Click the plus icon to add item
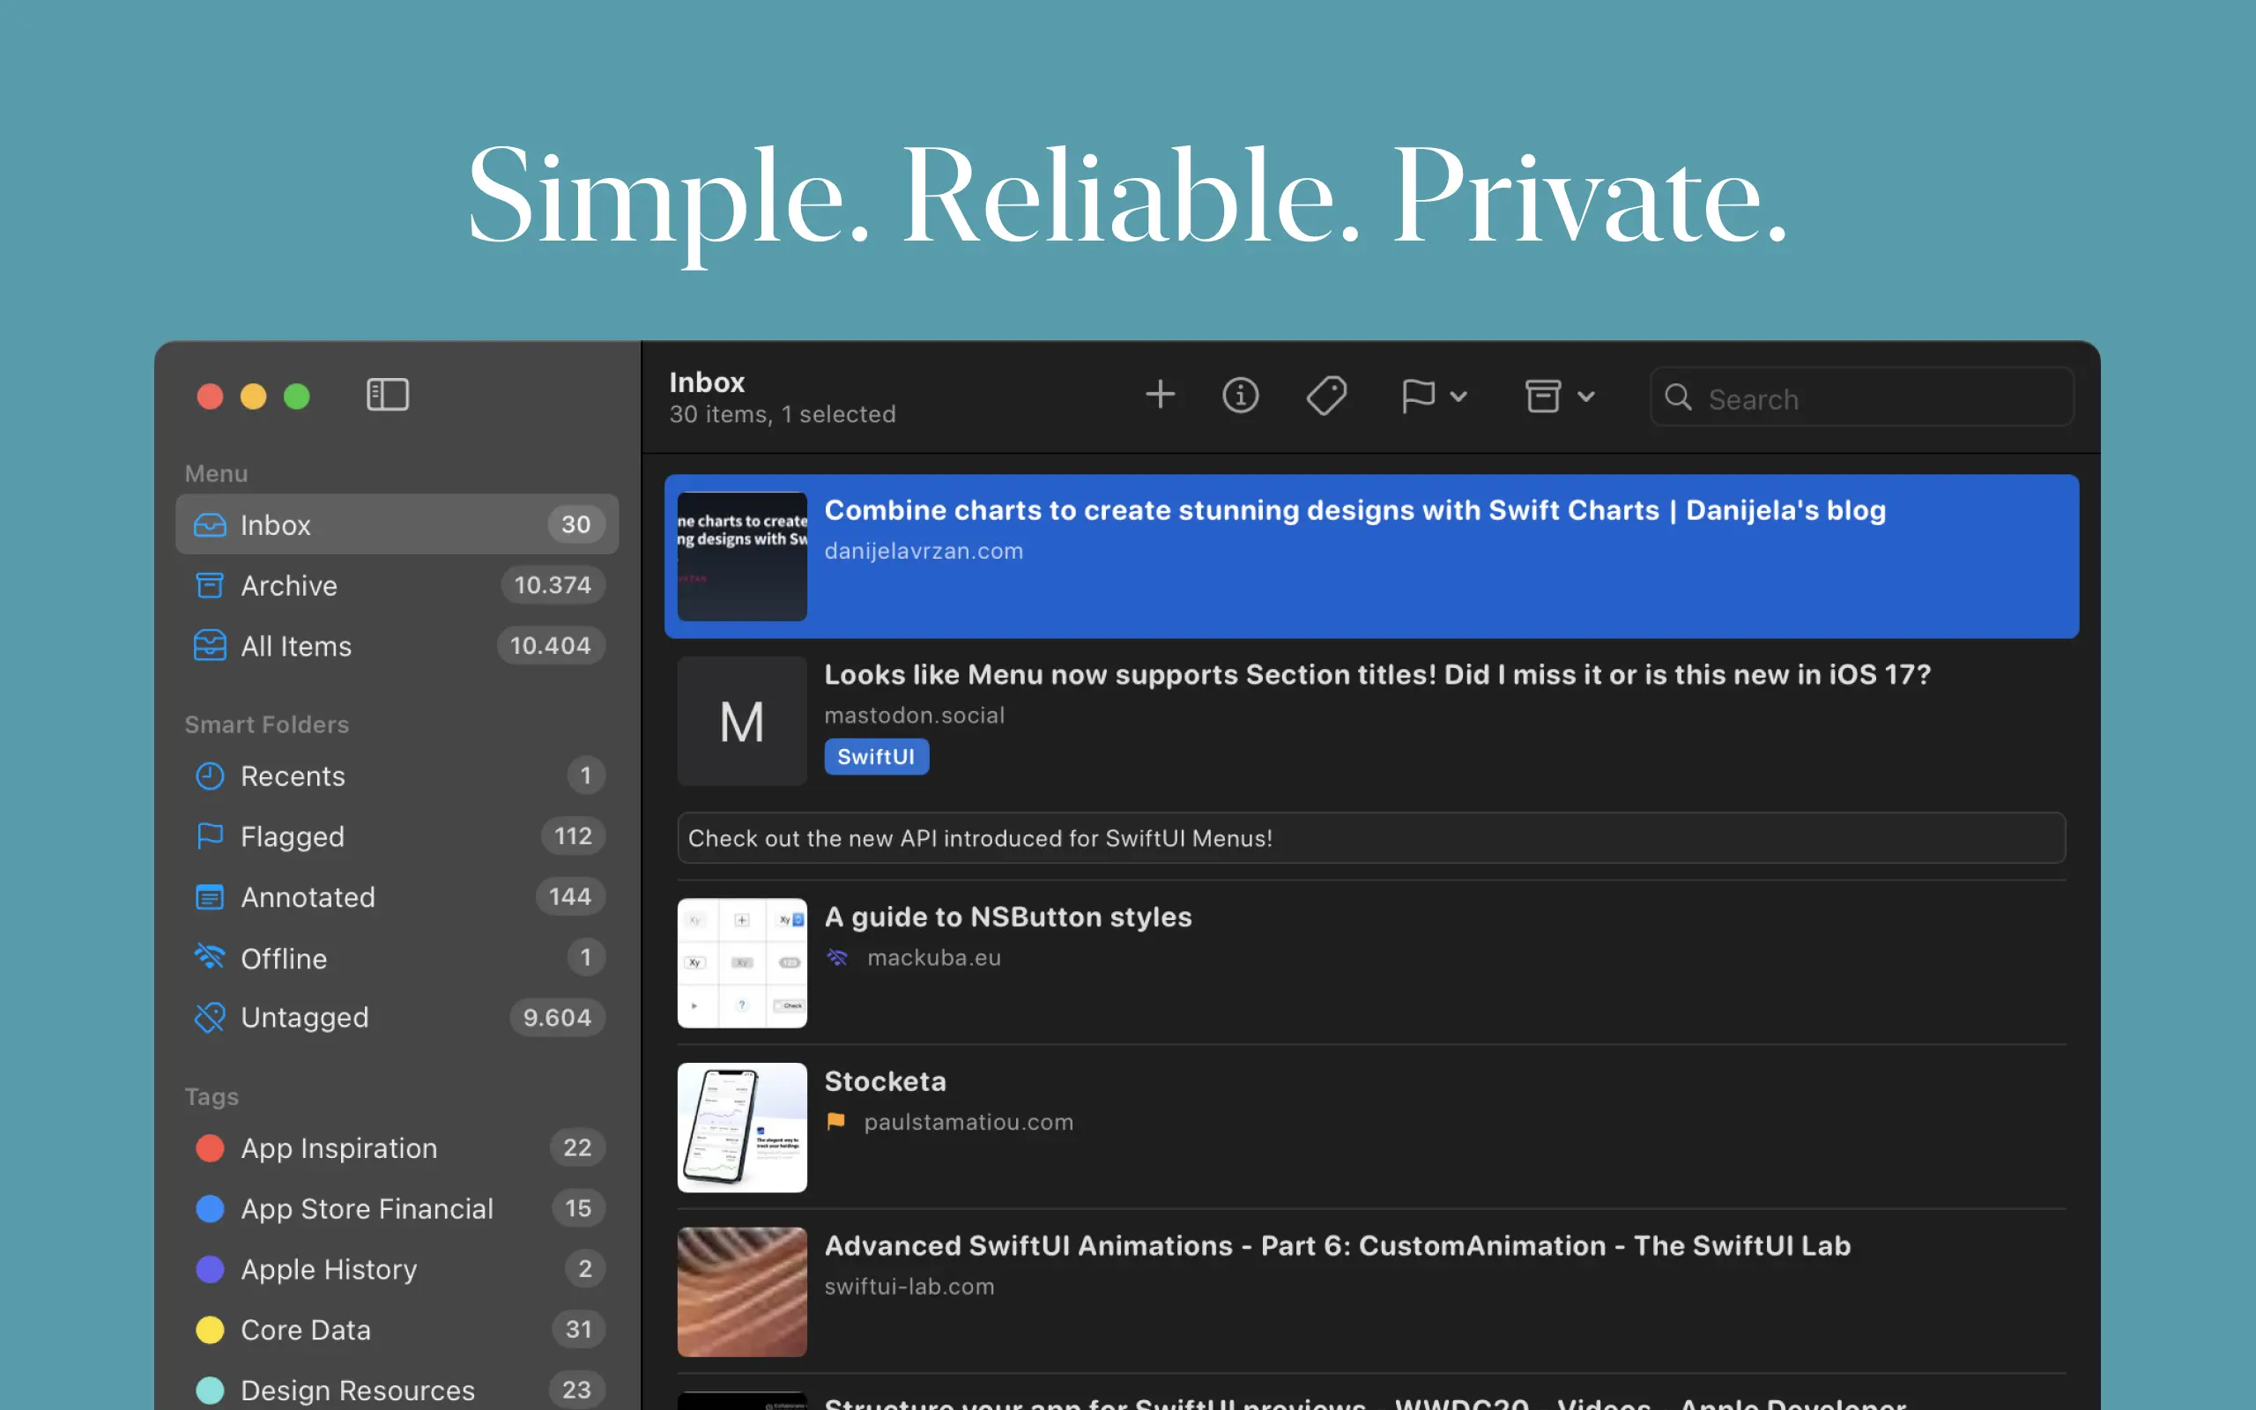The height and width of the screenshot is (1410, 2256). pos(1160,396)
